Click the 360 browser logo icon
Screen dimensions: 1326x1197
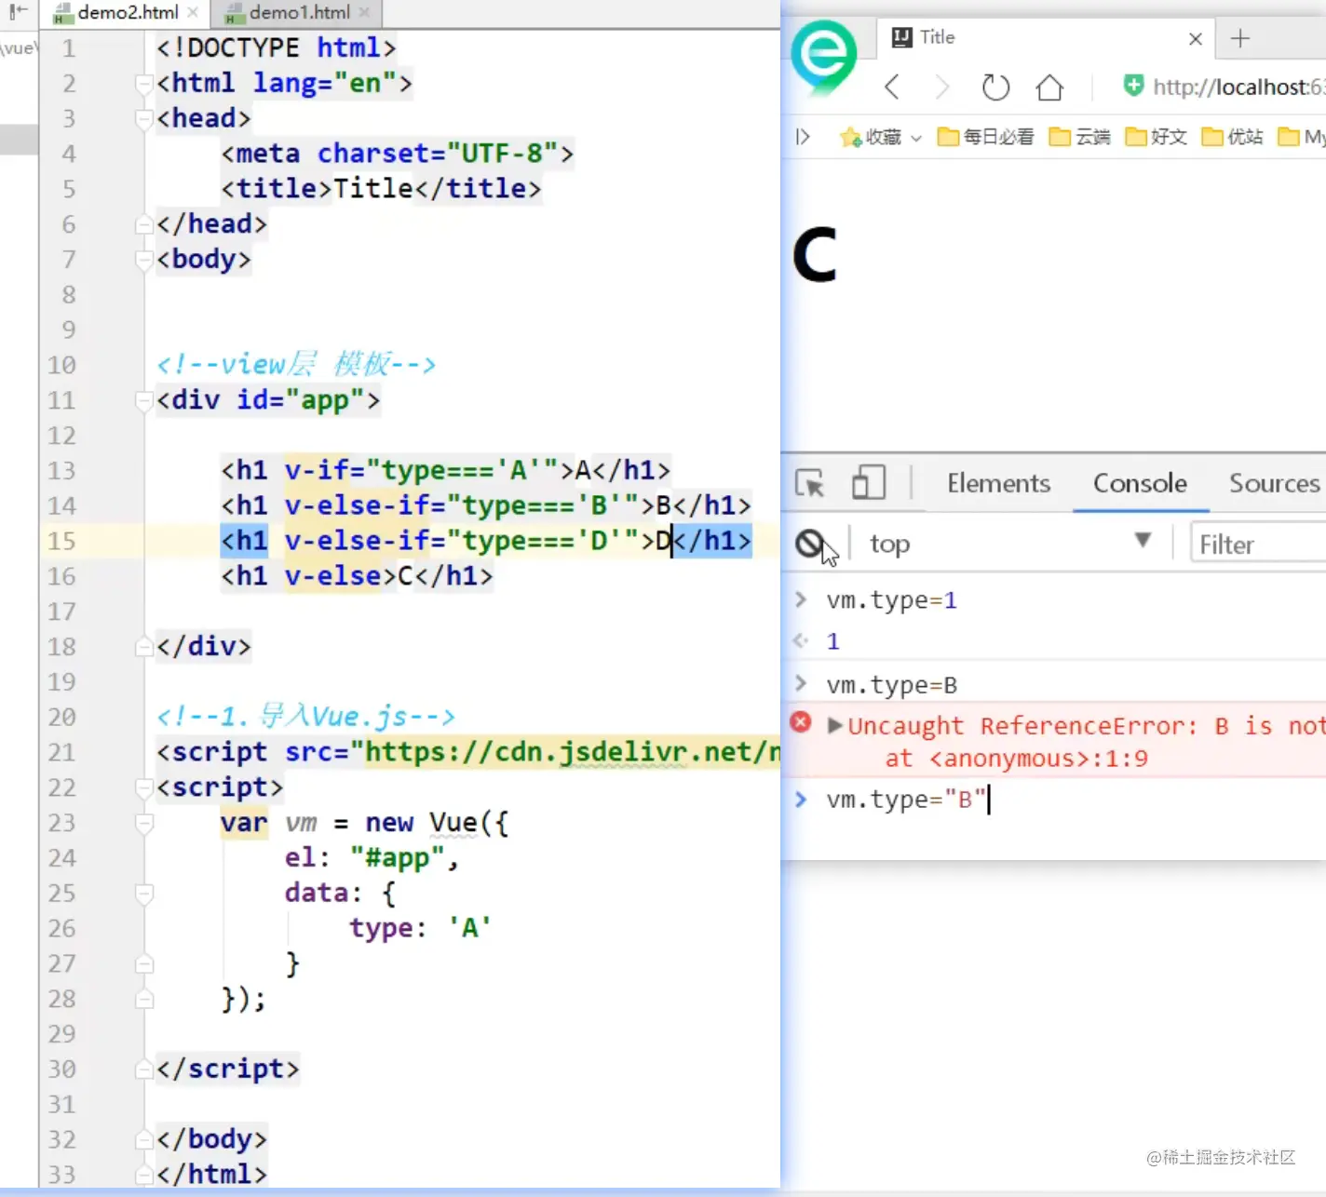coord(823,56)
